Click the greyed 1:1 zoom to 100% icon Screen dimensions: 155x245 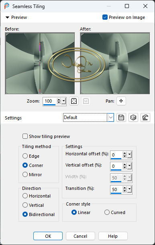[x=86, y=101]
